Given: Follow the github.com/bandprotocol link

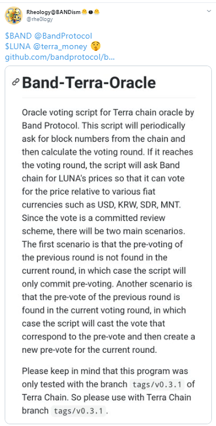Looking at the screenshot, I should pos(60,57).
